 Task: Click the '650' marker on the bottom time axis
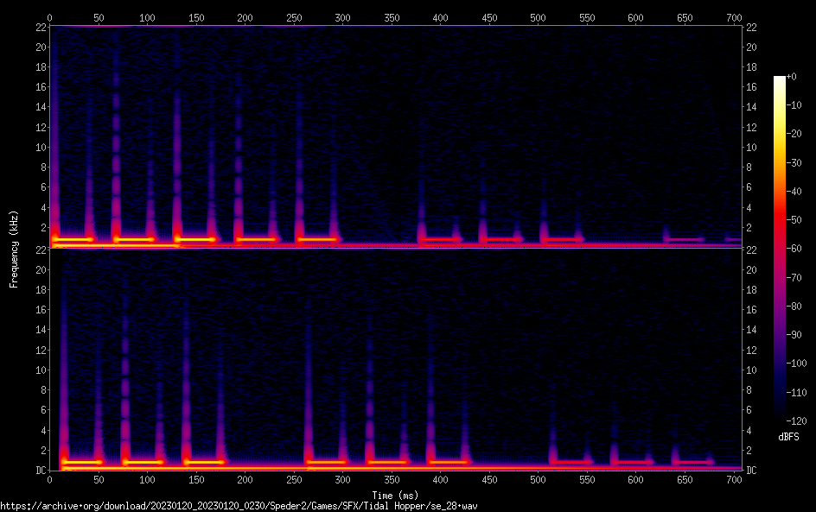click(x=685, y=478)
